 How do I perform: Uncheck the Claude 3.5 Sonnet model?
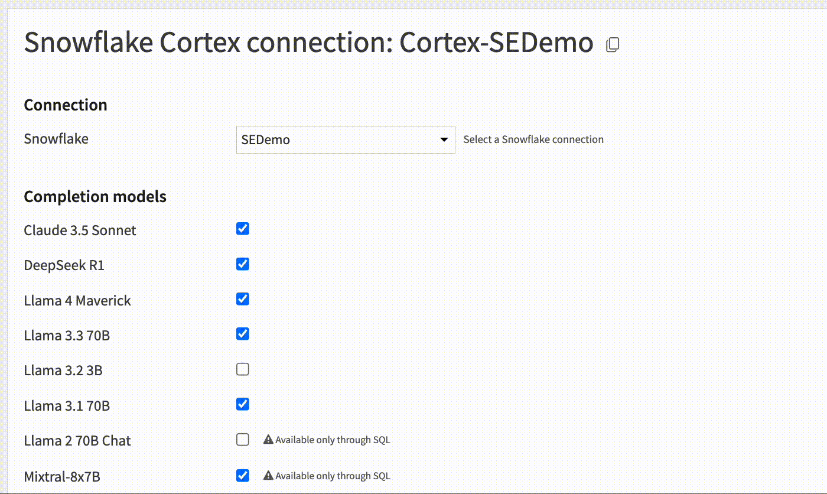[242, 229]
